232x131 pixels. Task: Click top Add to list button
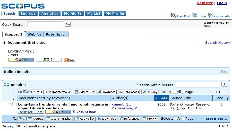pyautogui.click(x=84, y=92)
